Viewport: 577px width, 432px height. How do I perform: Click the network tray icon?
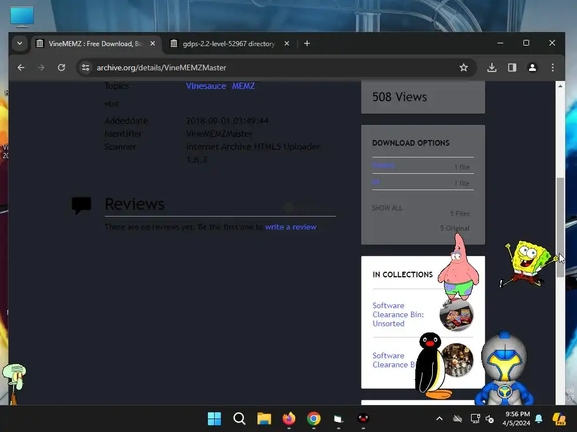(475, 418)
